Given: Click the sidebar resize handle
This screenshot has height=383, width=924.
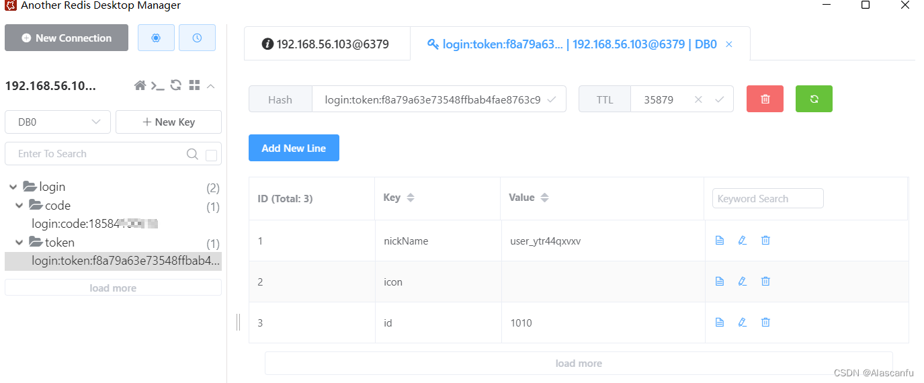Looking at the screenshot, I should tap(238, 323).
